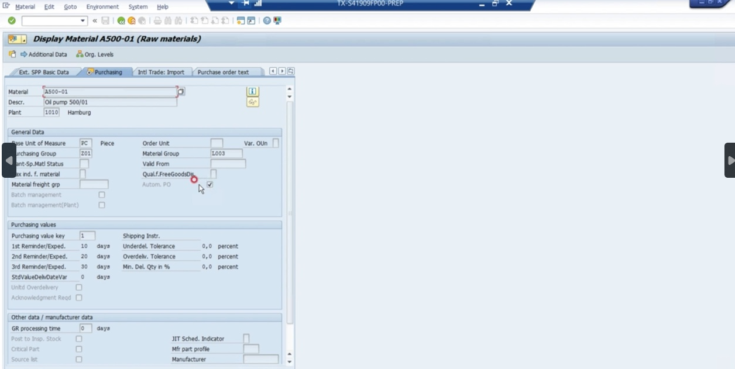Click the Next Page icon

215,20
